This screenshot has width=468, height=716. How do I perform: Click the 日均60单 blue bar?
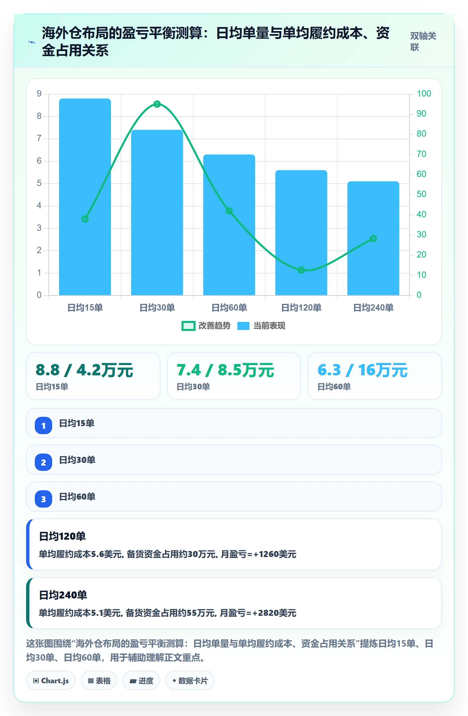pos(229,225)
